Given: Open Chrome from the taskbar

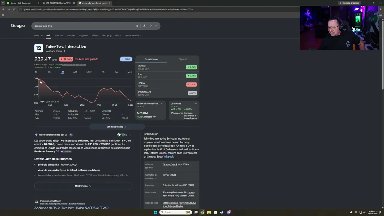Looking at the screenshot, I should pyautogui.click(x=202, y=212).
